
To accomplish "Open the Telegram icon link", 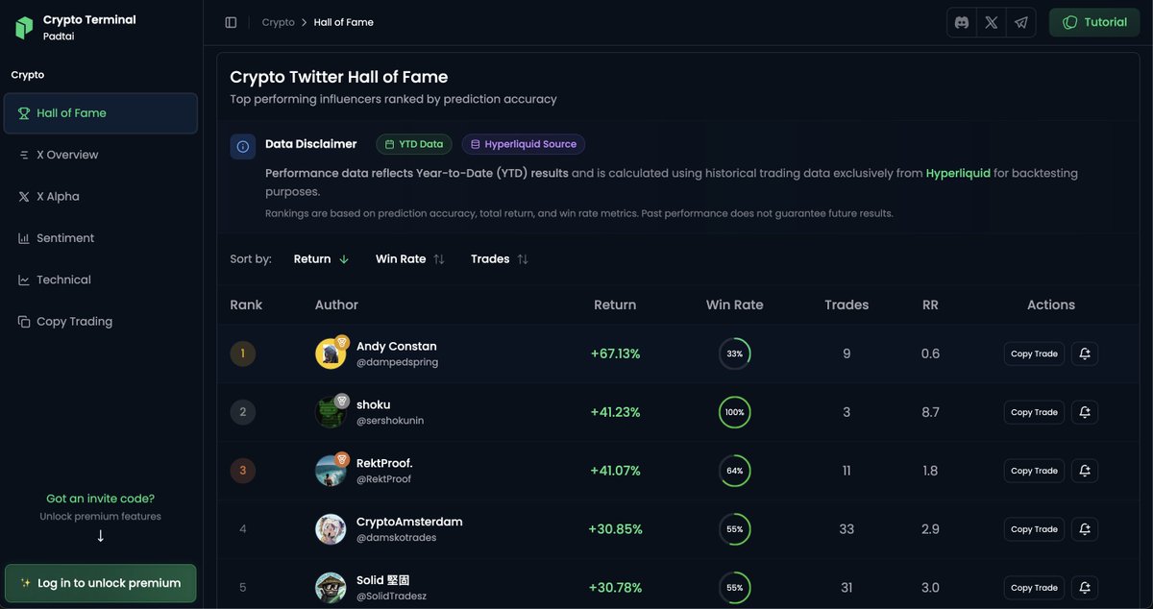I will coord(1021,22).
